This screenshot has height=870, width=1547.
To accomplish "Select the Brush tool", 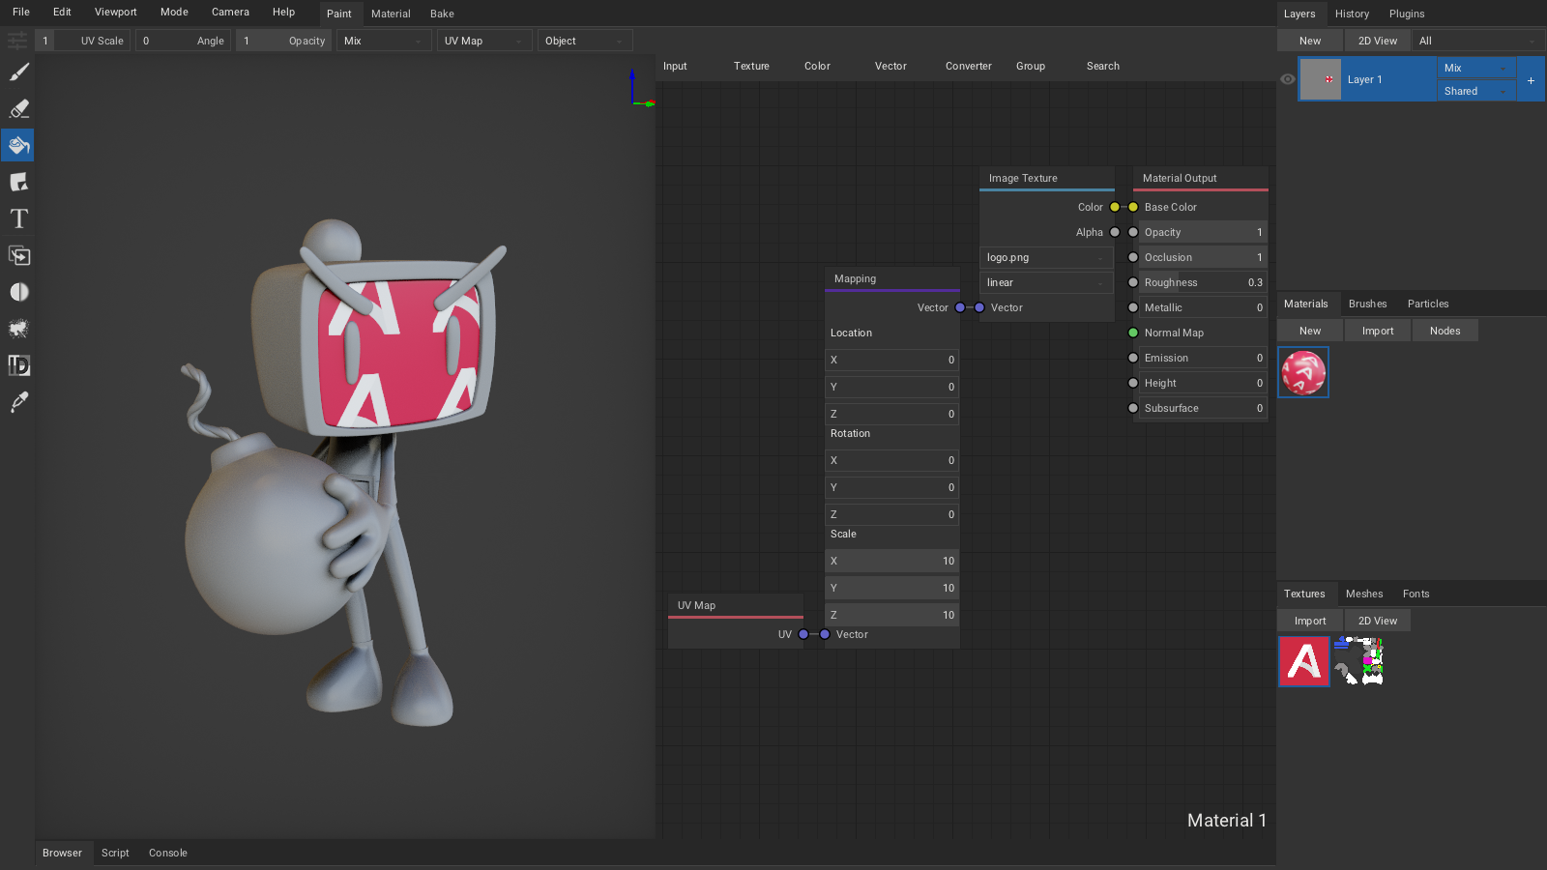I will [18, 72].
